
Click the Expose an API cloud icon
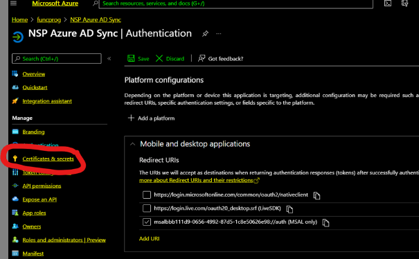point(15,199)
